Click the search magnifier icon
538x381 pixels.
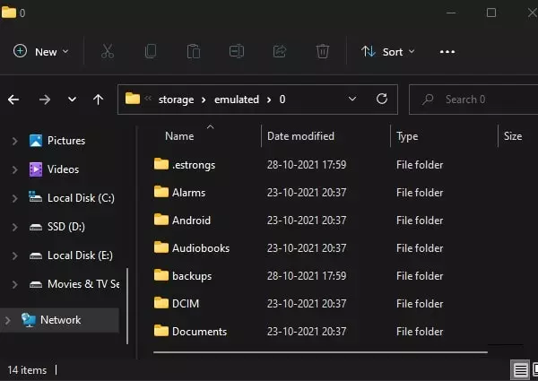428,100
